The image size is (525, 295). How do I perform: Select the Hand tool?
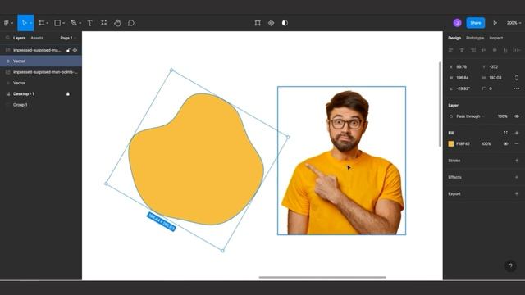tap(117, 23)
